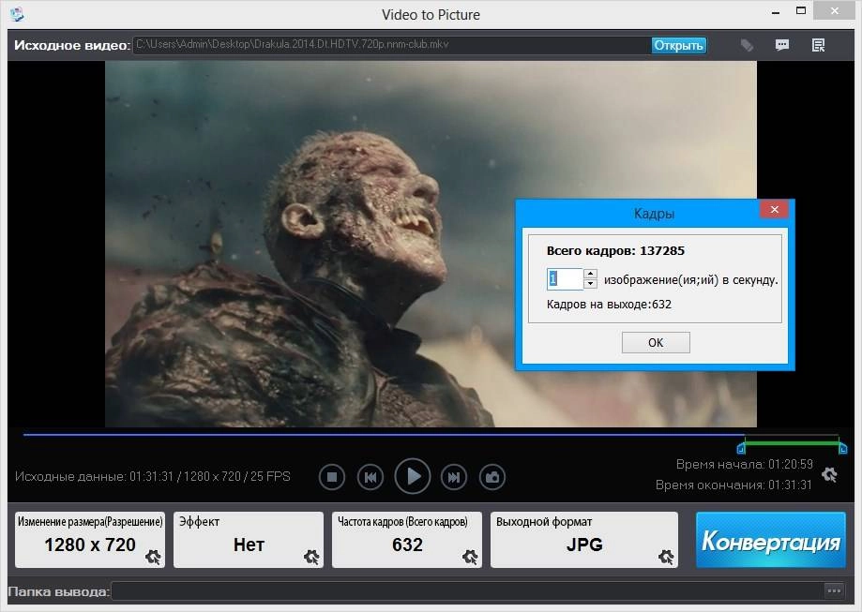The image size is (862, 612).
Task: Click the Конвертация button
Action: 771,540
